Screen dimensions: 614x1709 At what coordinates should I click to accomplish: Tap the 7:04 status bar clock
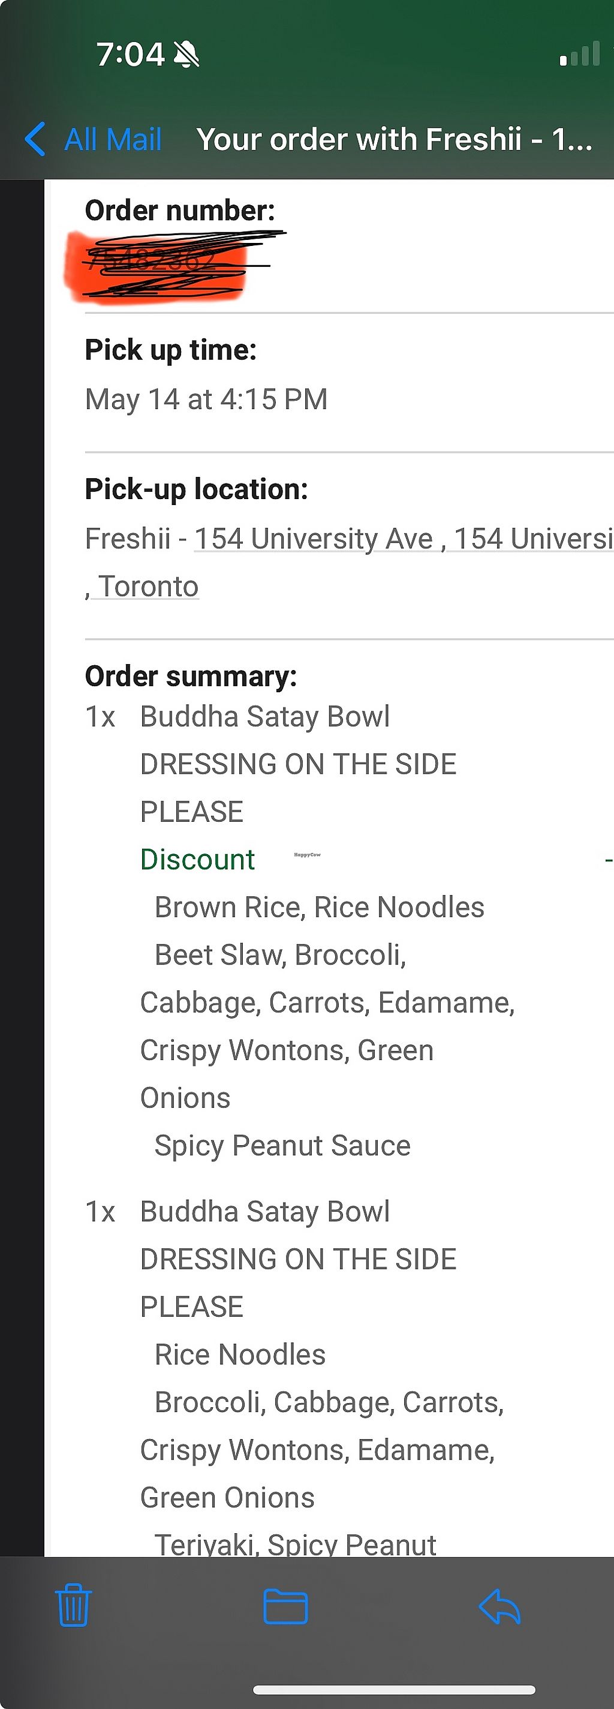[130, 55]
